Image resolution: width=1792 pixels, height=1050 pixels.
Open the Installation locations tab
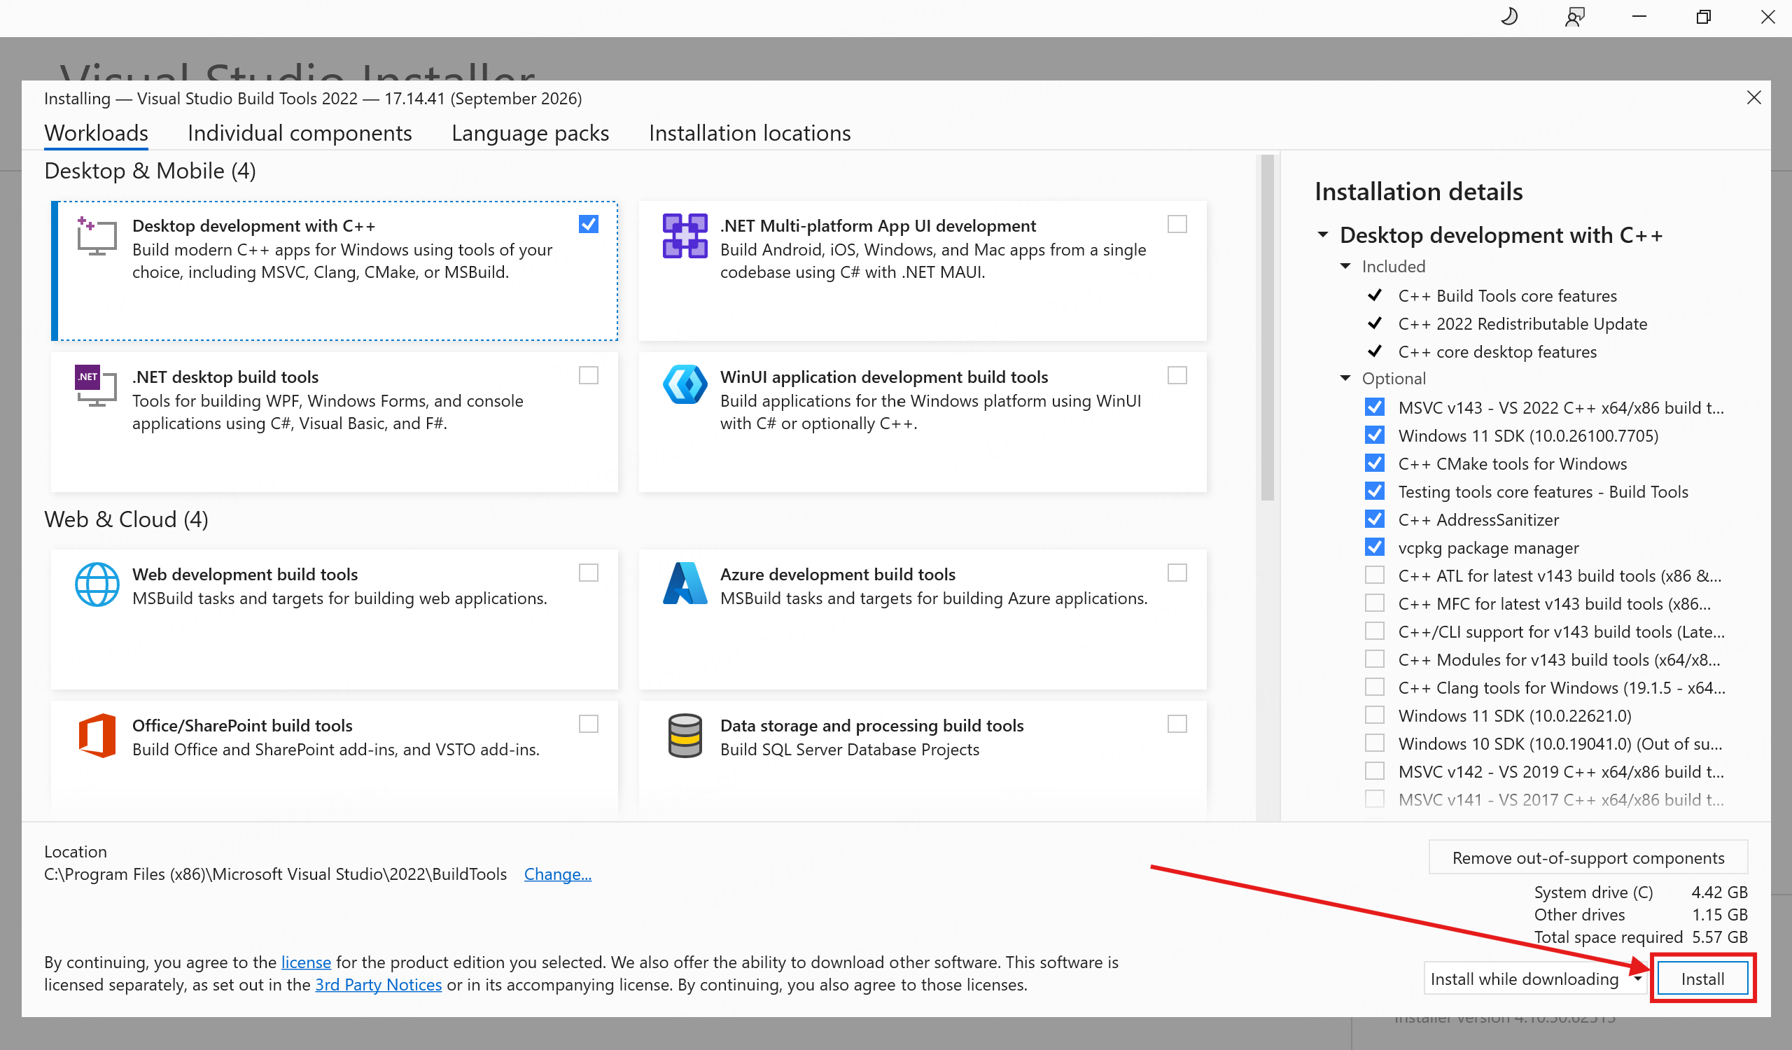[x=750, y=133]
